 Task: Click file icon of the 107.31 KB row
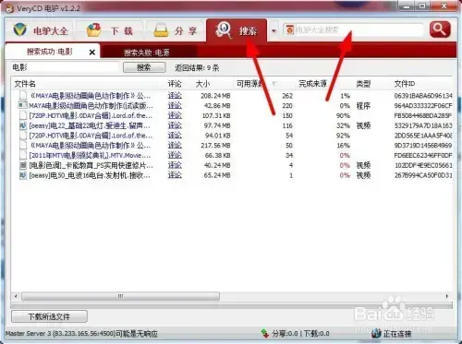click(x=23, y=115)
